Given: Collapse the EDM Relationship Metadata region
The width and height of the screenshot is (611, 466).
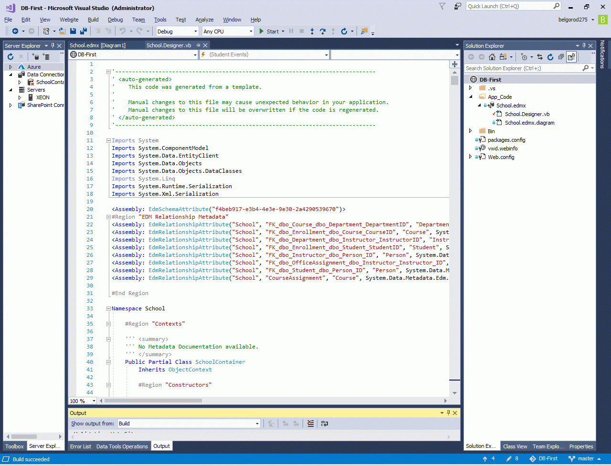Looking at the screenshot, I should point(109,217).
